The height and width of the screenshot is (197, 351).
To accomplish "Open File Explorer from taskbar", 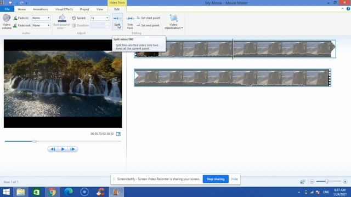I will [x=21, y=192].
